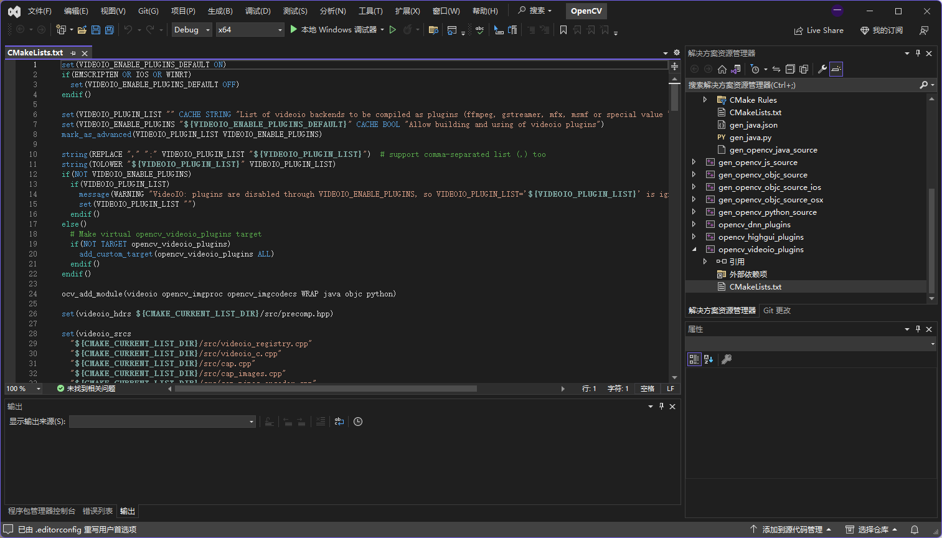Open the 文件(F) menu
This screenshot has width=942, height=538.
(40, 11)
